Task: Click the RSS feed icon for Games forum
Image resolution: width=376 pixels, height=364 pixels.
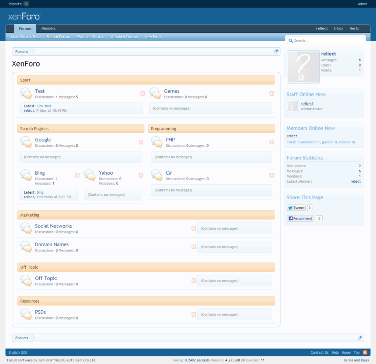Action: [x=272, y=93]
